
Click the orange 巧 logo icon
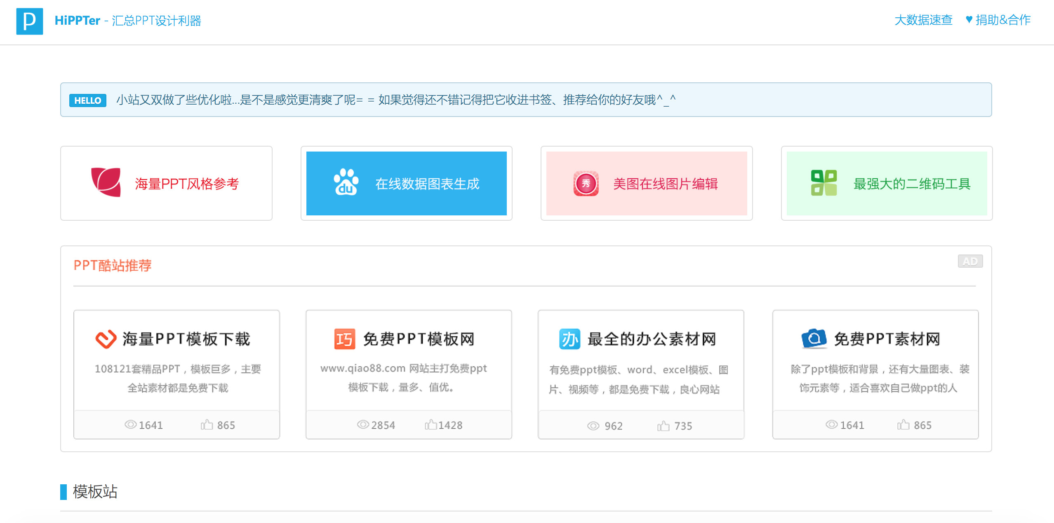point(344,339)
